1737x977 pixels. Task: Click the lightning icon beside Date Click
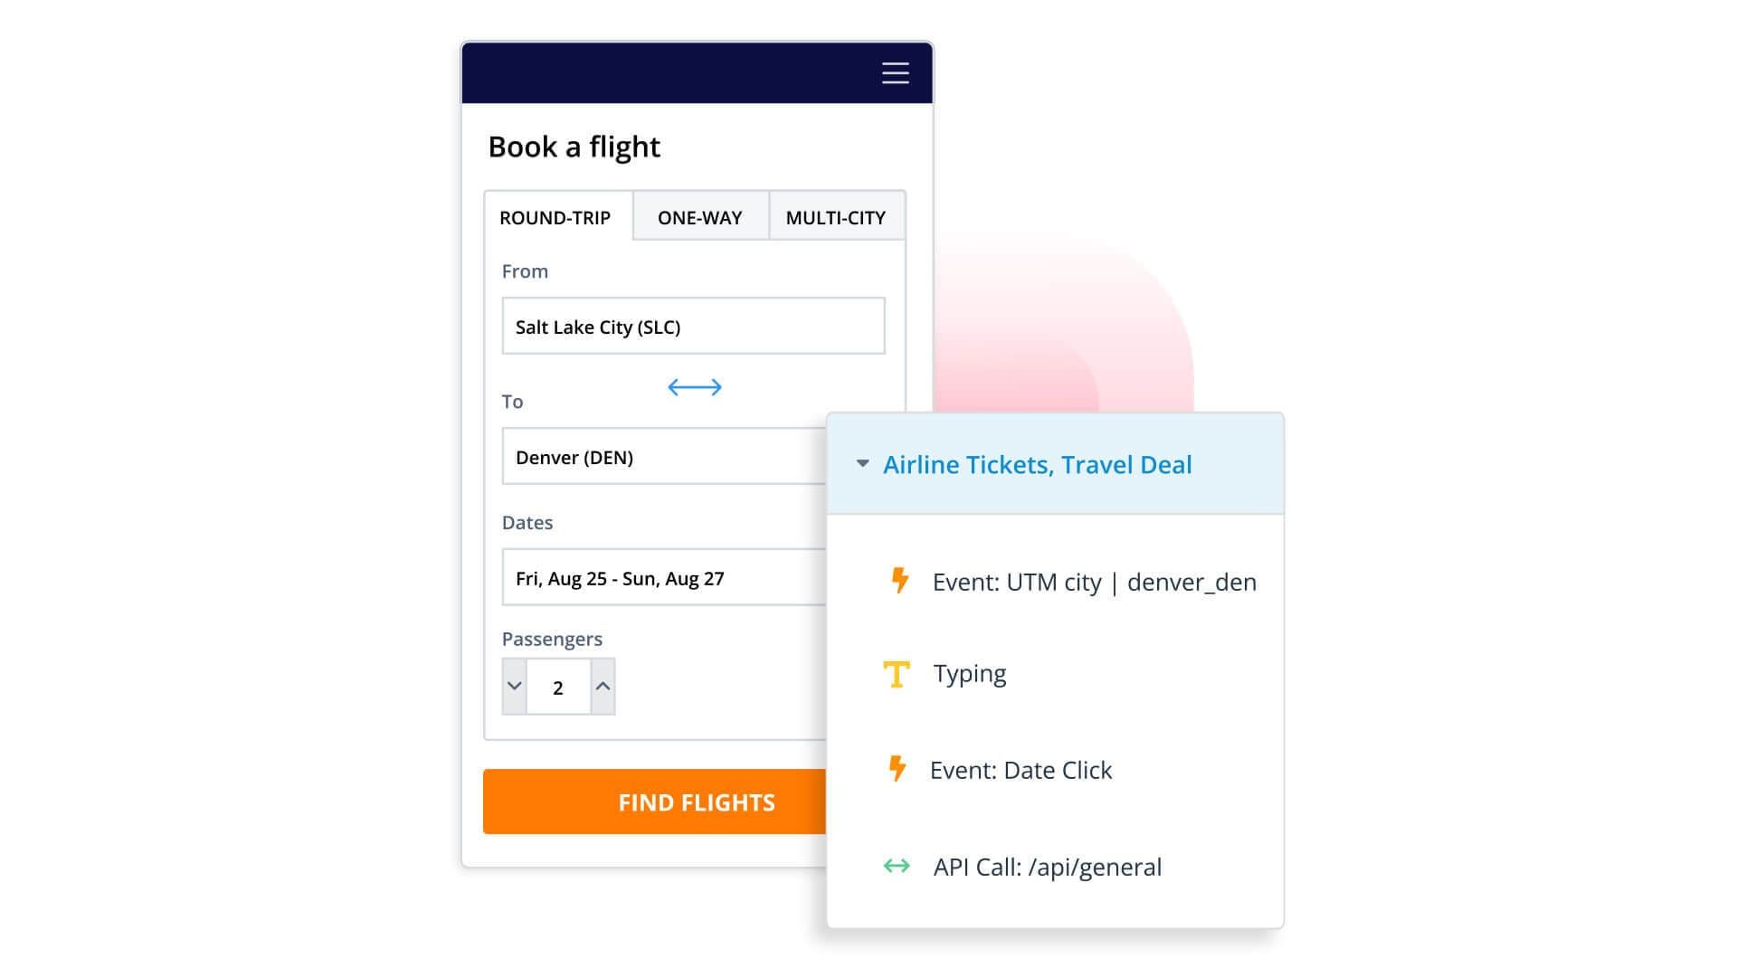pos(897,769)
